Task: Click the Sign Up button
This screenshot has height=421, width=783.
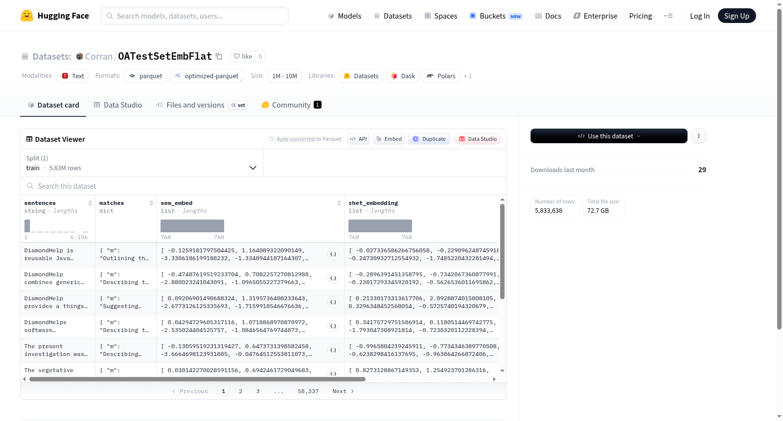Action: pyautogui.click(x=737, y=16)
